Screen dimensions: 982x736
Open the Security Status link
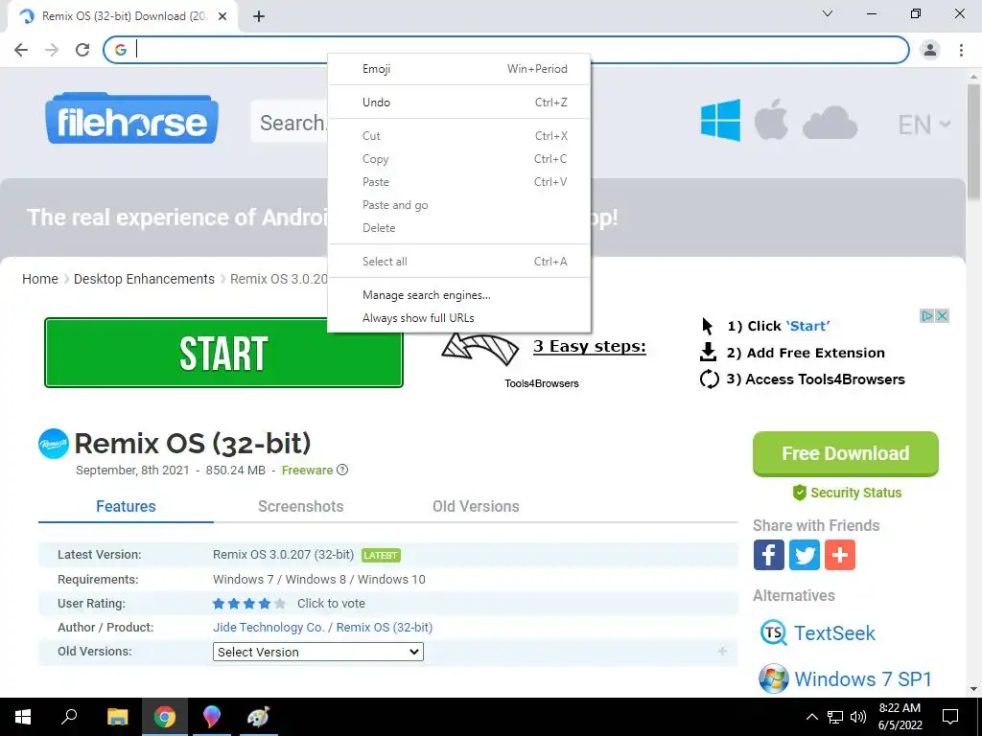point(847,493)
